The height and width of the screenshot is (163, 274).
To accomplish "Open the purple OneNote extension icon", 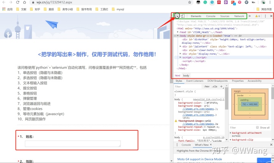I will tap(226, 2).
